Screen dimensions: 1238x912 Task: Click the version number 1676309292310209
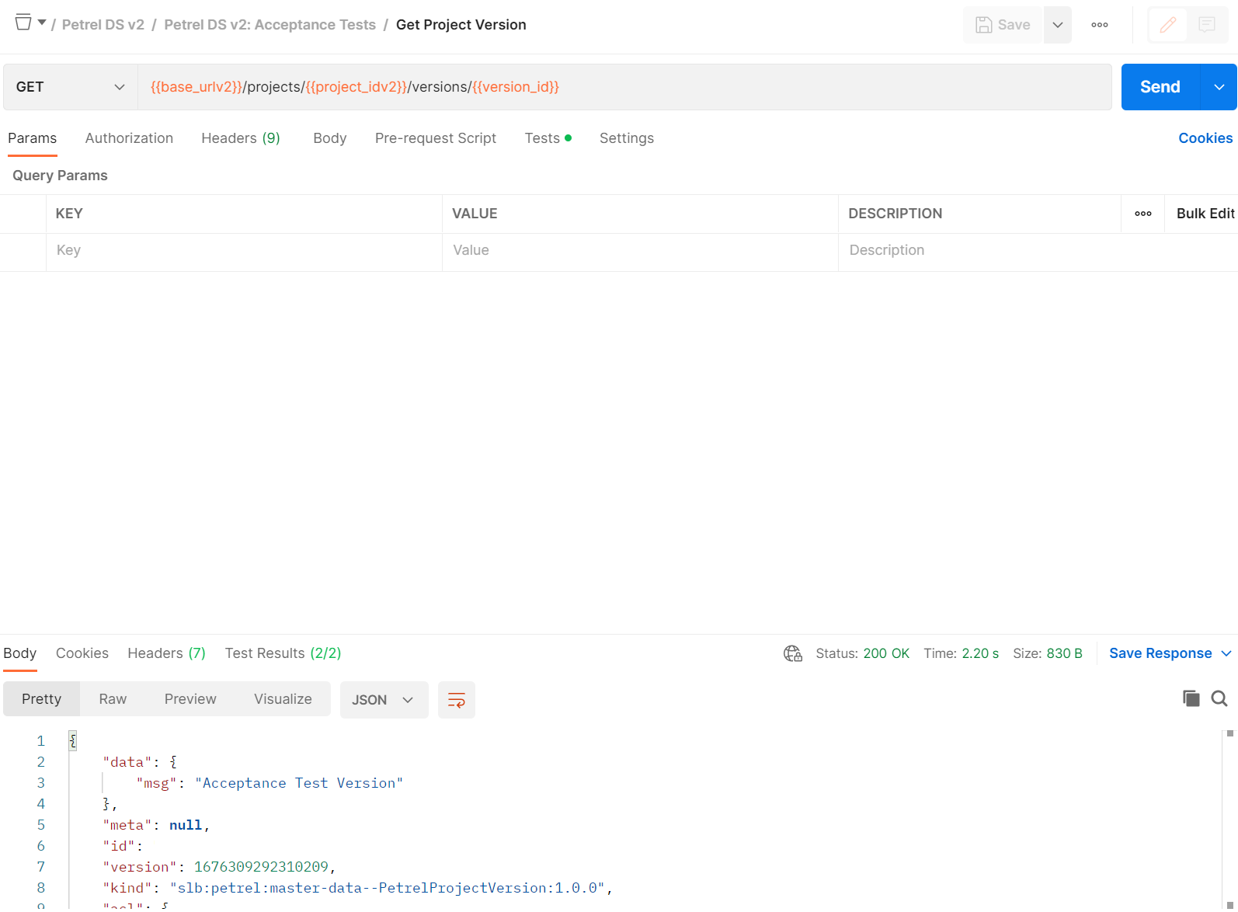(261, 867)
